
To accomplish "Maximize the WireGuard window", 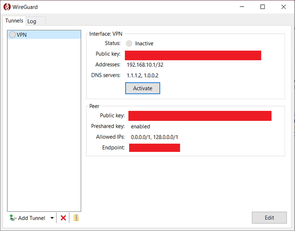I will pyautogui.click(x=263, y=7).
